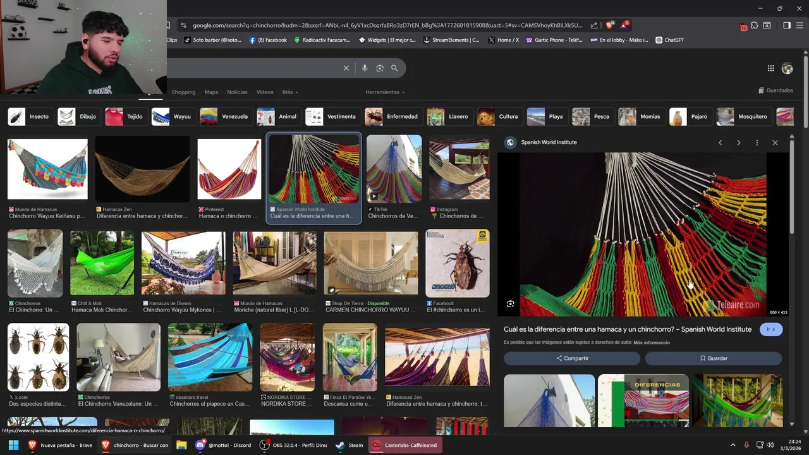Open the browser extensions puzzle icon
Screen dimensions: 809x455
pyautogui.click(x=755, y=25)
